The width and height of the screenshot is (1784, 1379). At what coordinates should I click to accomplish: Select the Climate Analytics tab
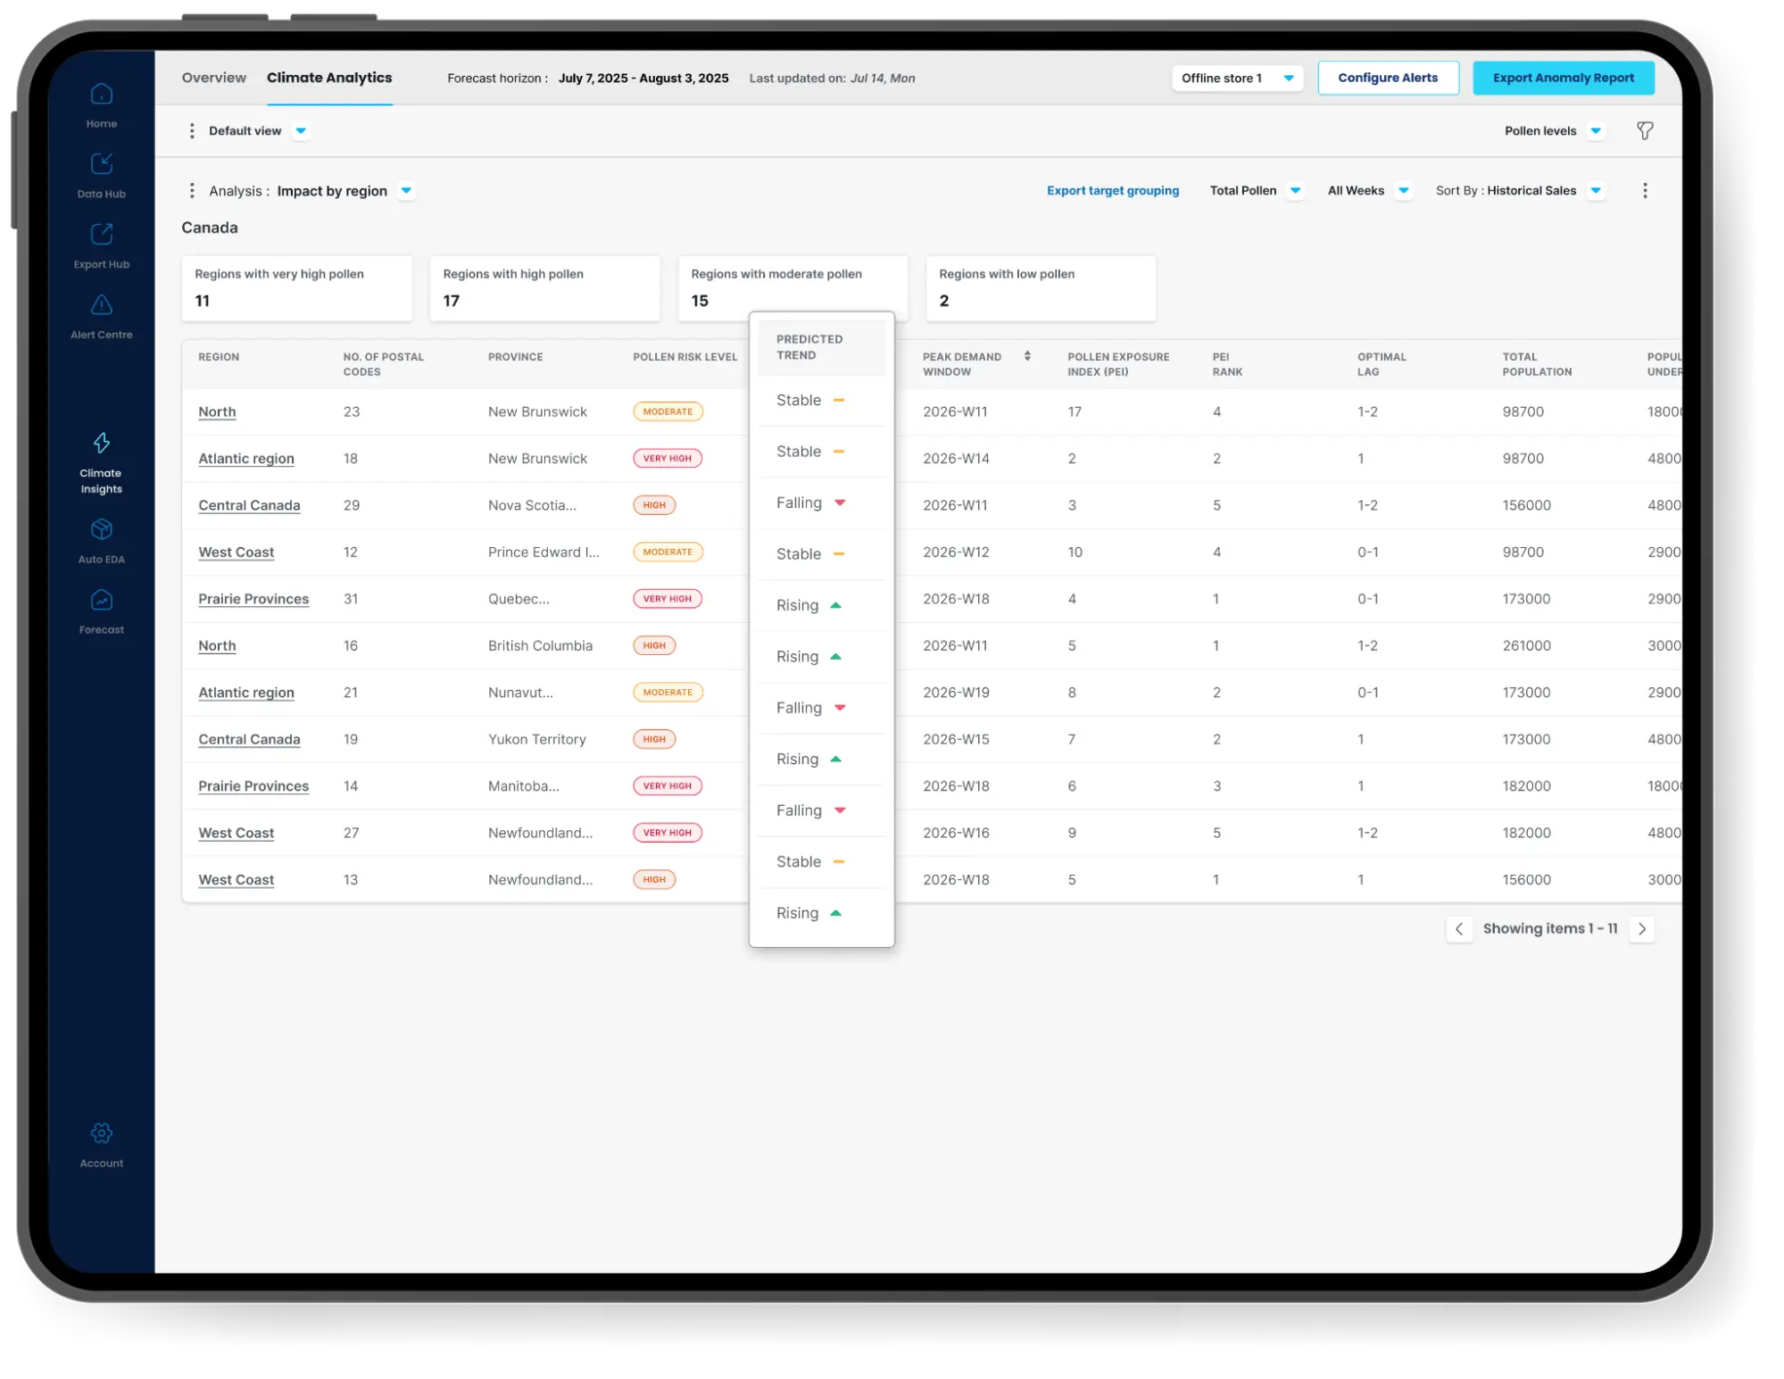[x=329, y=78]
